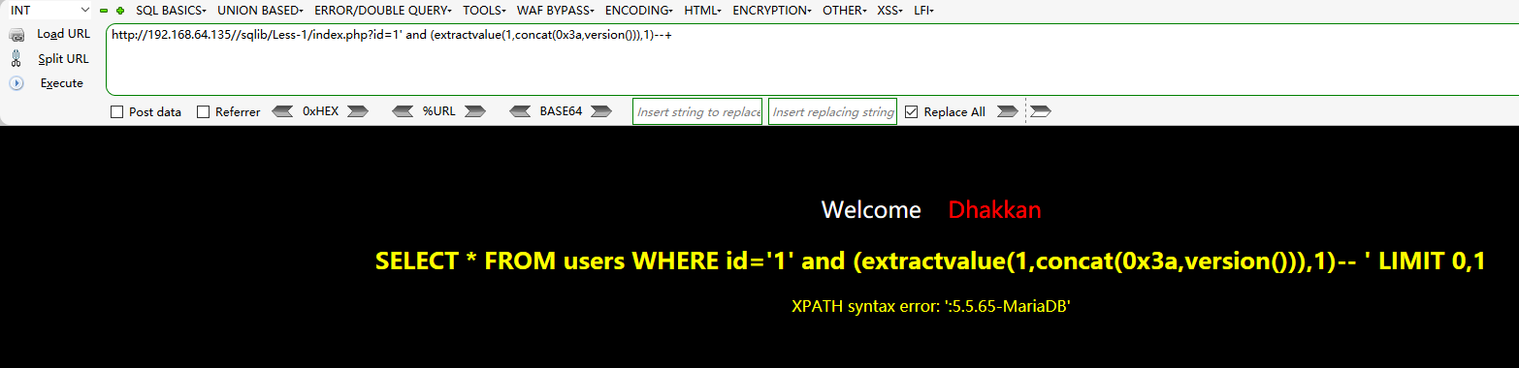Viewport: 1519px width, 368px height.
Task: Focus the 'Insert replacing string' field
Action: [832, 111]
